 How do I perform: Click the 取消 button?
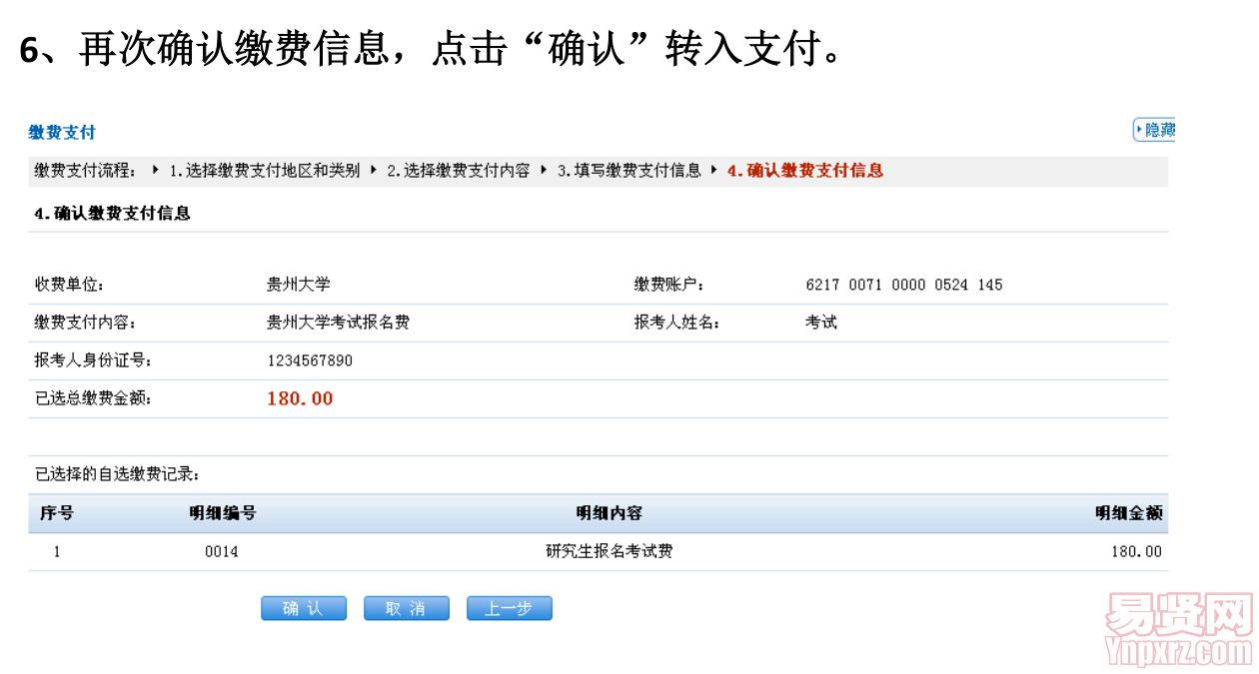coord(407,608)
